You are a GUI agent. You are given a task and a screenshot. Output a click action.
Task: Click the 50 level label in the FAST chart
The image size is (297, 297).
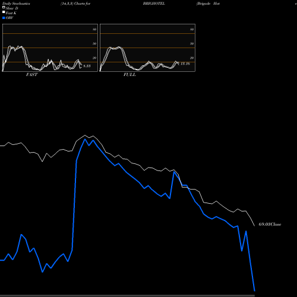point(94,43)
